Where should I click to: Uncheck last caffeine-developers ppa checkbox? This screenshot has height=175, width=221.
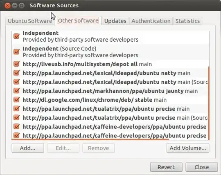tap(16, 135)
